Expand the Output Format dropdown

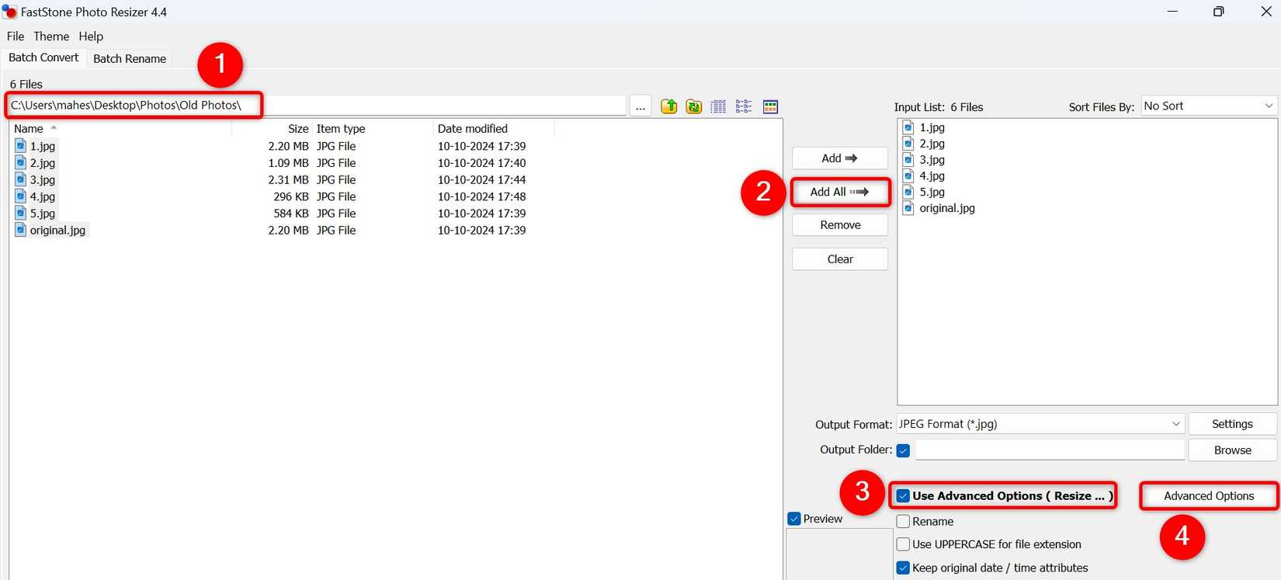1040,424
